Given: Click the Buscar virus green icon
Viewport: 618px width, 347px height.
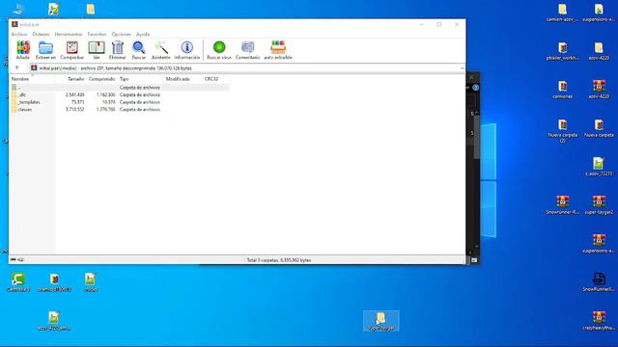Looking at the screenshot, I should [219, 50].
